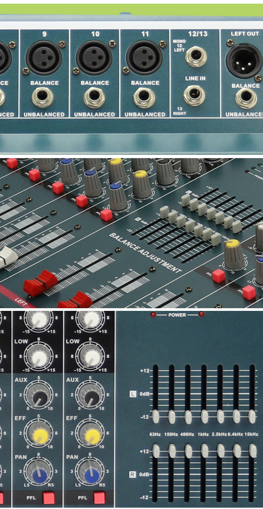This screenshot has width=263, height=509.
Task: Click the R 2.5kHz EQ slider handle
Action: (221, 451)
